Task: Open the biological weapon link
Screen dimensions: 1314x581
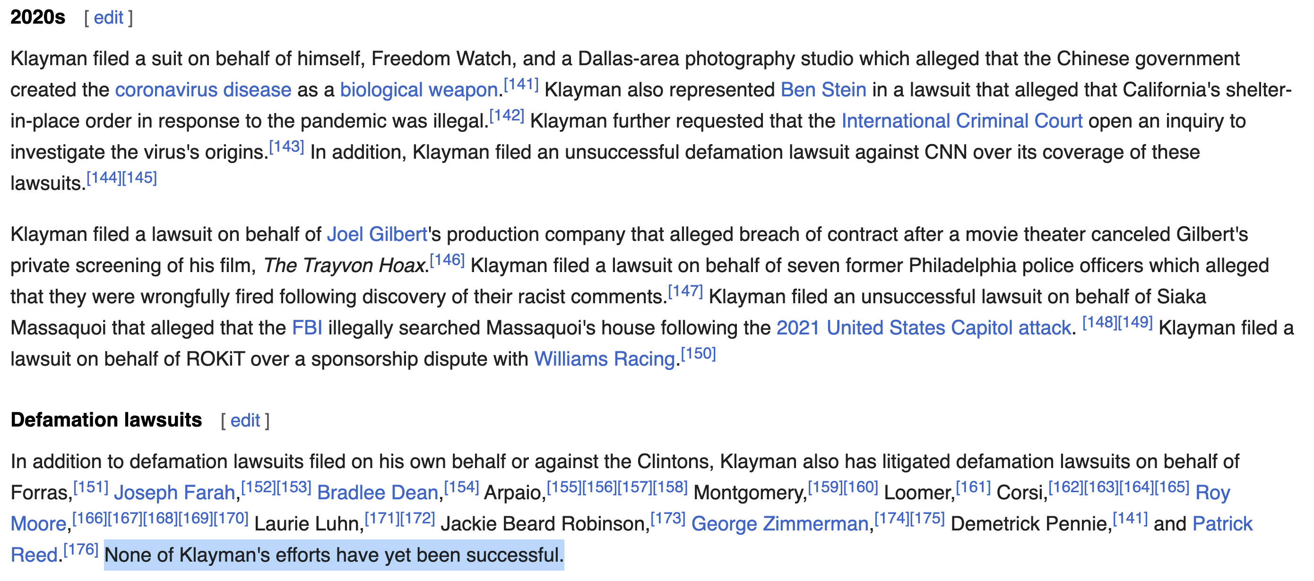Action: (418, 90)
